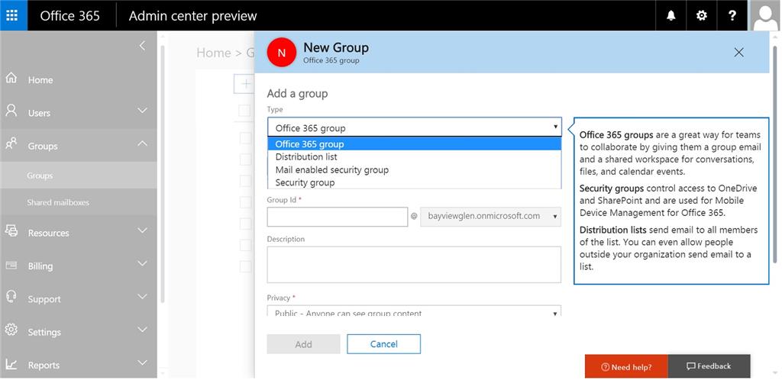Expand the Reports menu chevron

(x=143, y=362)
